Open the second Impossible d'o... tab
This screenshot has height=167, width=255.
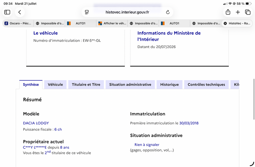click(143, 23)
